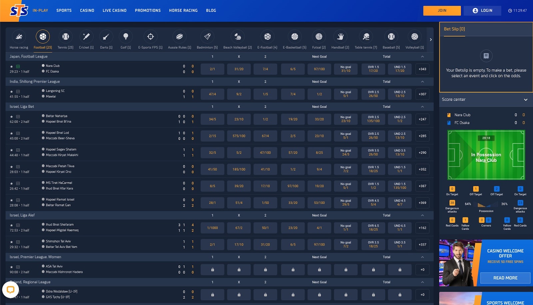The image size is (533, 305).
Task: Select the Tennis sport icon
Action: 66,37
